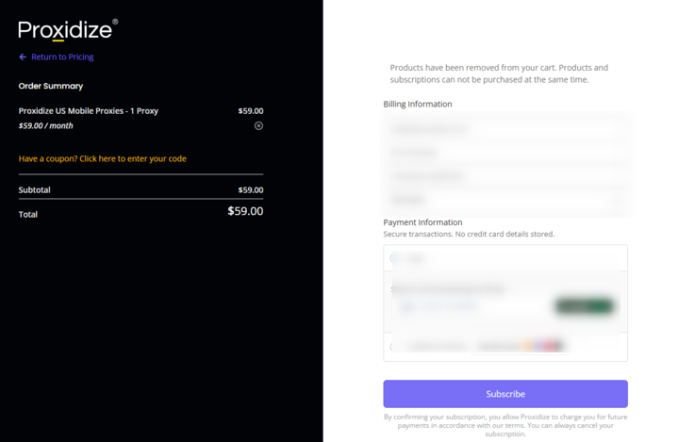Image resolution: width=678 pixels, height=442 pixels.
Task: Open the Return to Pricing link
Action: coord(62,57)
